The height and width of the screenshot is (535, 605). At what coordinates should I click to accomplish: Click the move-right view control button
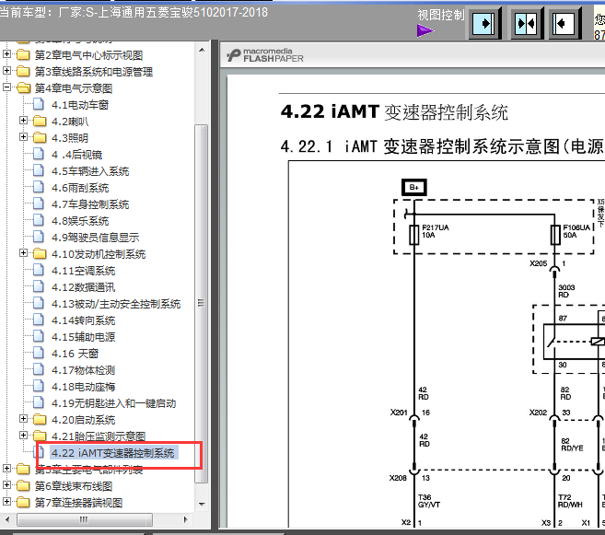(x=484, y=24)
